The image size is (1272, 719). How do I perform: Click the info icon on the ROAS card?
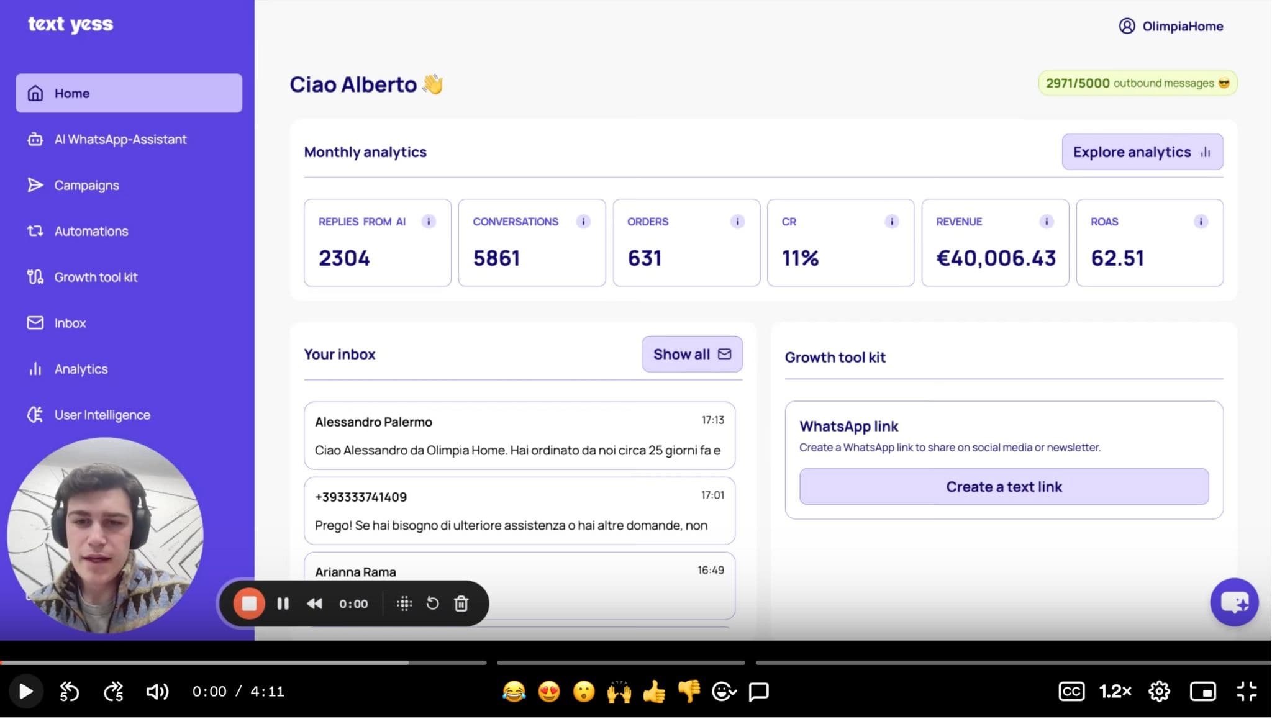(1201, 222)
